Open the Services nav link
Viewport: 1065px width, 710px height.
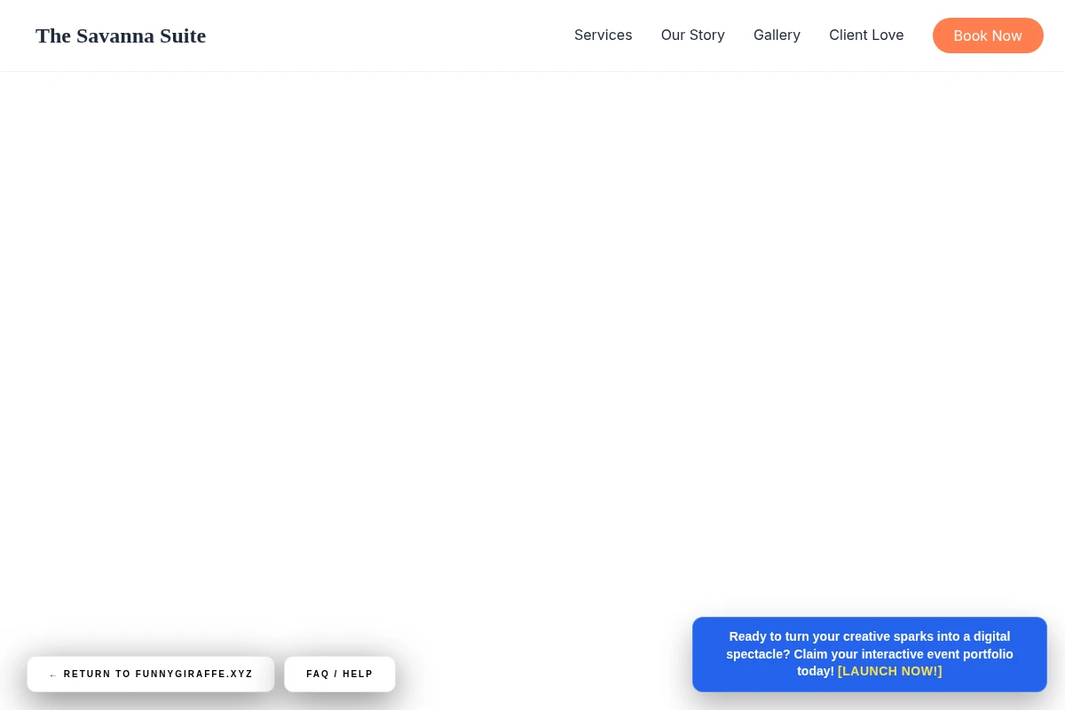tap(603, 35)
